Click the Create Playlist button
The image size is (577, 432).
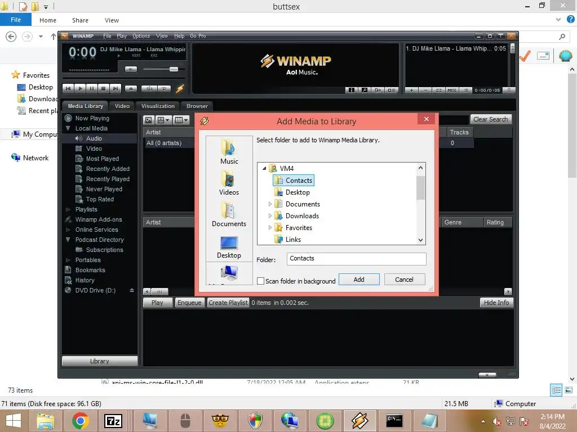[228, 303]
